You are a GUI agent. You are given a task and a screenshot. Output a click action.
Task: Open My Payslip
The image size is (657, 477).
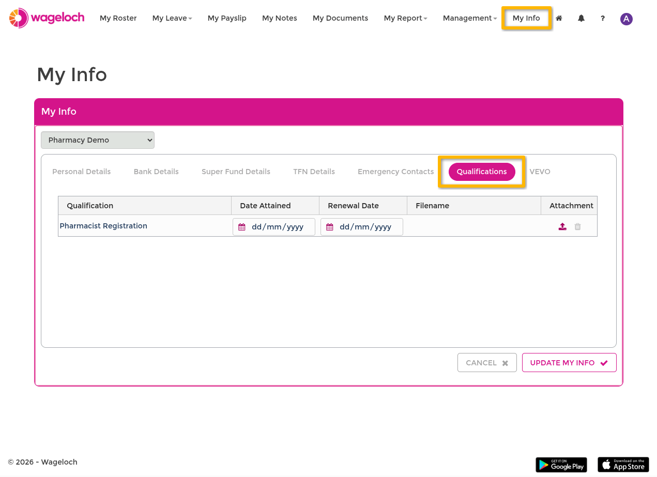pyautogui.click(x=227, y=18)
